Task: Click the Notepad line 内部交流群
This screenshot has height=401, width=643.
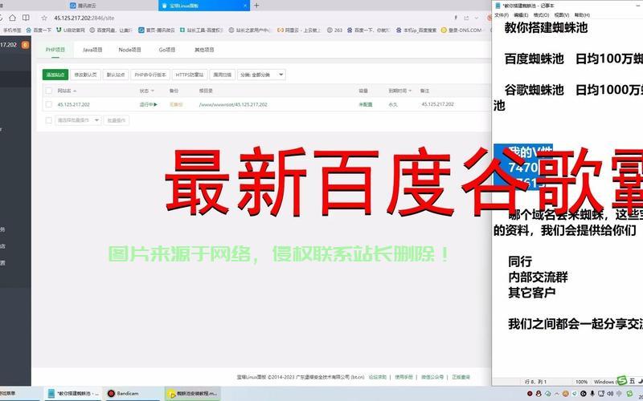Action: (538, 277)
